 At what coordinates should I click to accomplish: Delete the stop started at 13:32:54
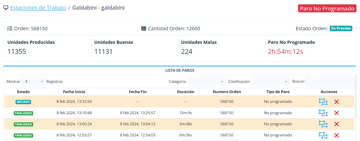(x=337, y=102)
